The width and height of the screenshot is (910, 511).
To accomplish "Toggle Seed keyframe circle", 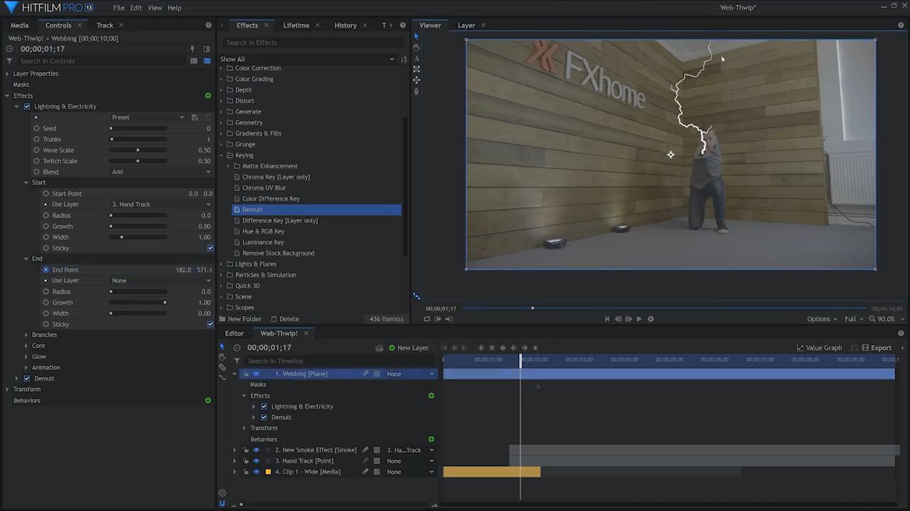I will coord(36,128).
